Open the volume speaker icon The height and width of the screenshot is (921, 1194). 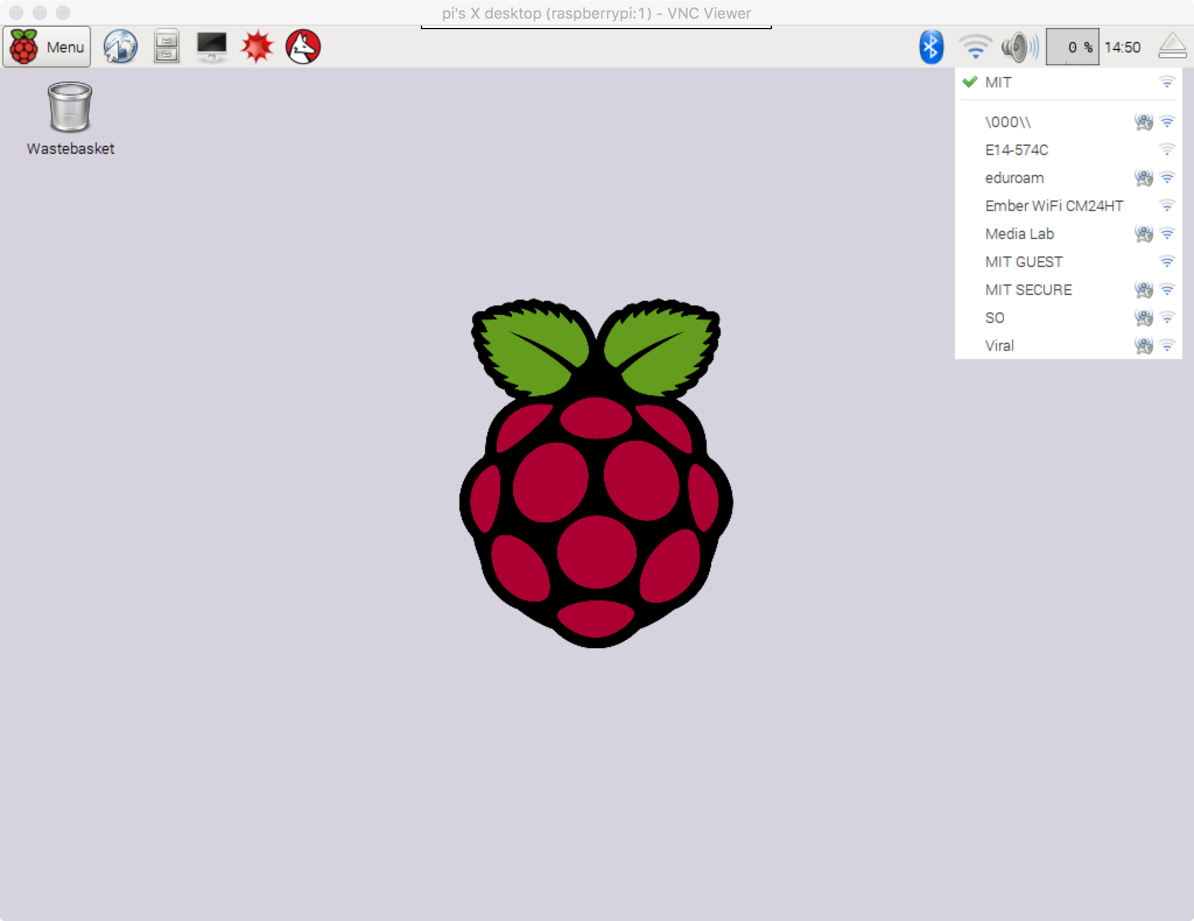(x=1020, y=47)
